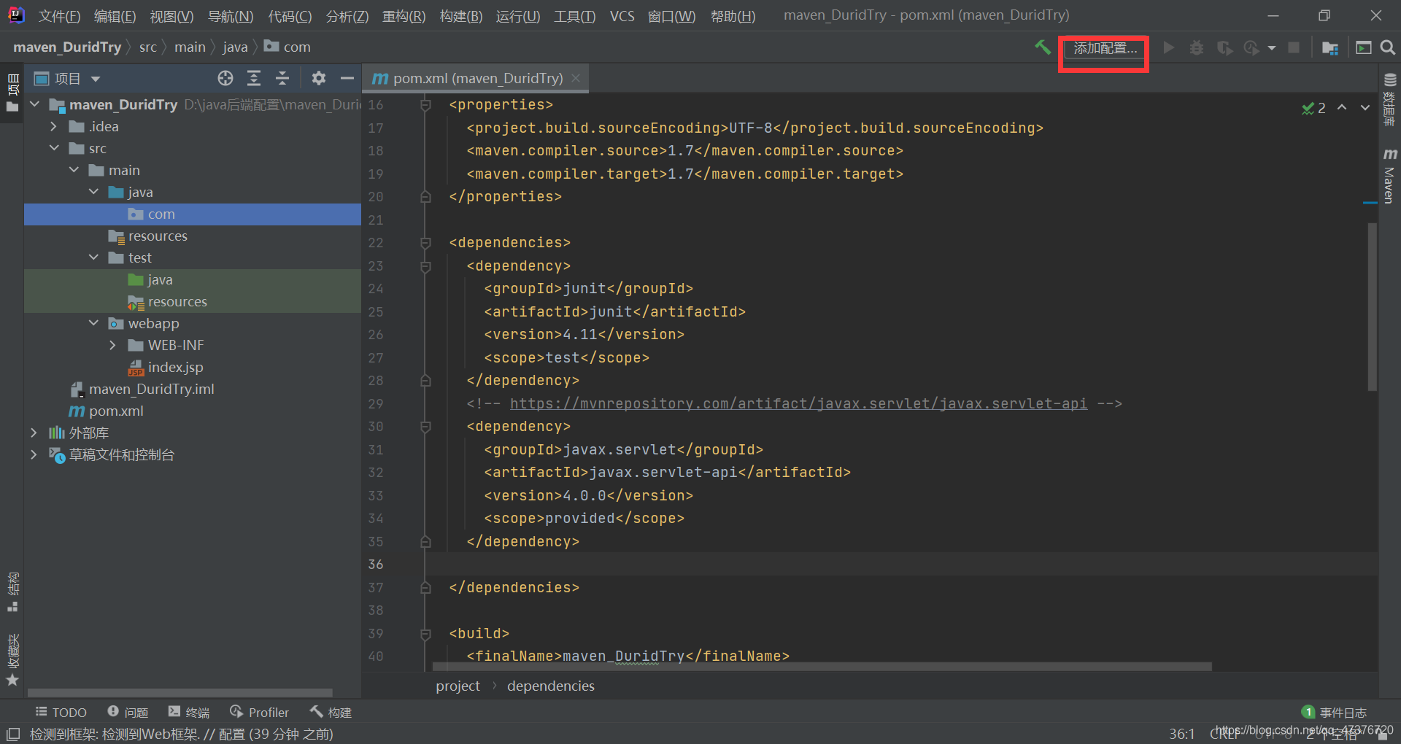Open the Profiler tool window

click(x=260, y=712)
